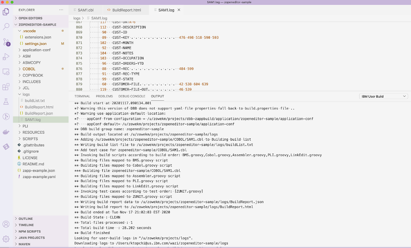Open the modified settings.json file
The width and height of the screenshot is (411, 248).
pos(41,44)
